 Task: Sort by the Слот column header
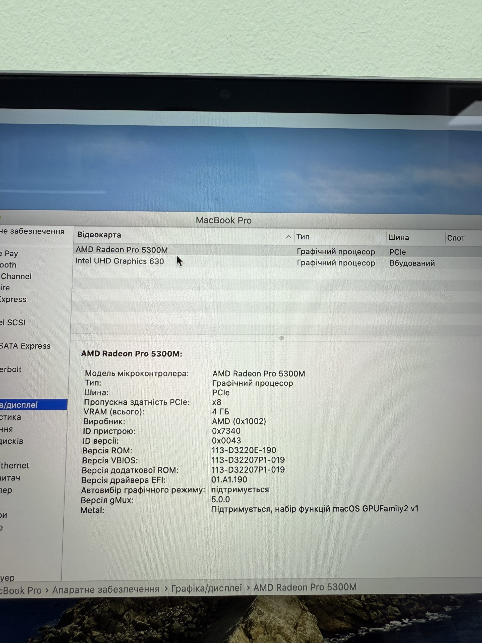click(x=456, y=238)
